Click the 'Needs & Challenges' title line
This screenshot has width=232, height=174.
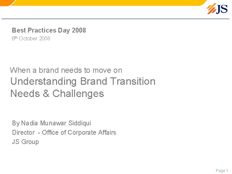click(x=57, y=94)
